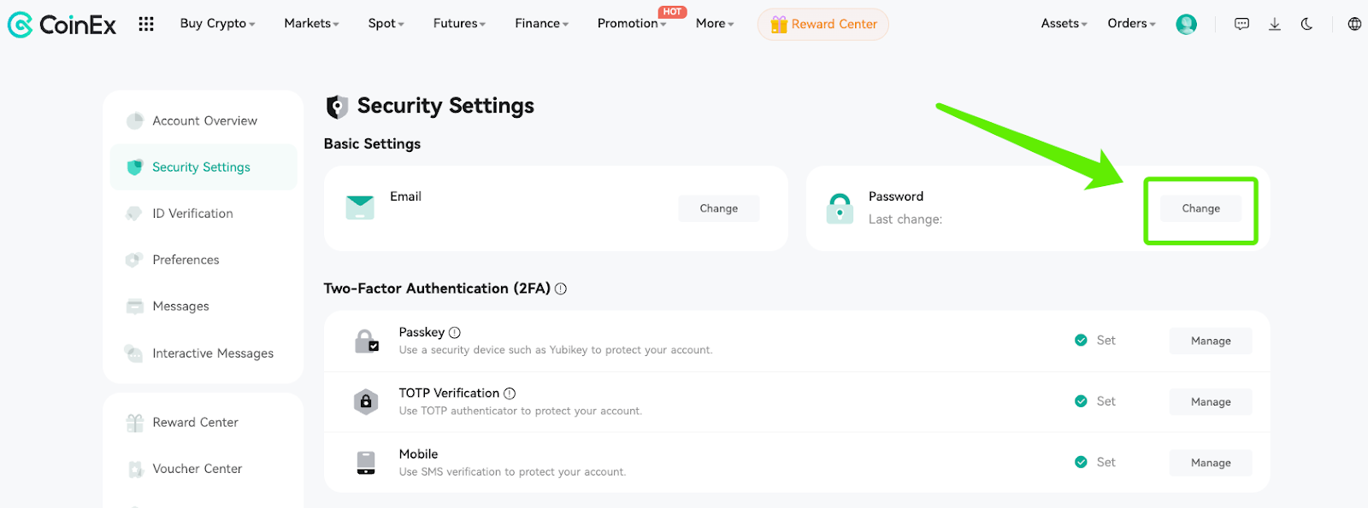This screenshot has width=1368, height=508.
Task: Open the language globe icon
Action: (x=1354, y=24)
